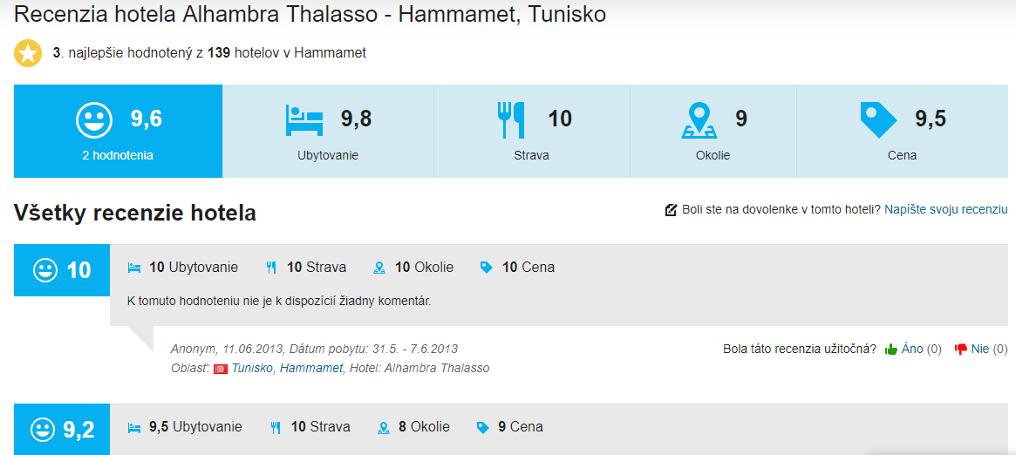The width and height of the screenshot is (1016, 455).
Task: Vote Áno on review usefulness
Action: [912, 350]
